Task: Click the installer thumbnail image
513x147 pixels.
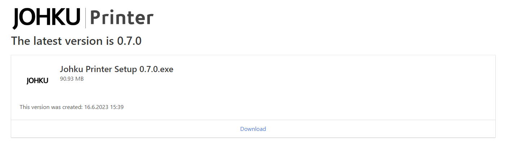Action: [x=37, y=81]
